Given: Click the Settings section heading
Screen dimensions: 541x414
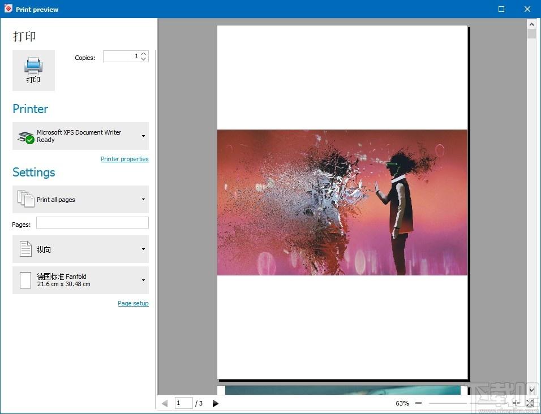Looking at the screenshot, I should click(x=34, y=172).
